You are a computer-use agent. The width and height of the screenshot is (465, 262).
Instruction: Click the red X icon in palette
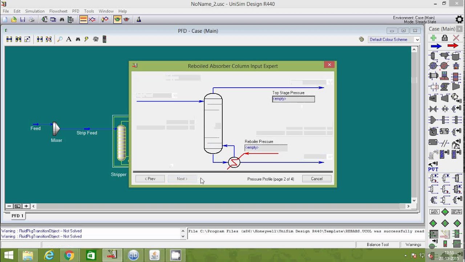[x=456, y=38]
